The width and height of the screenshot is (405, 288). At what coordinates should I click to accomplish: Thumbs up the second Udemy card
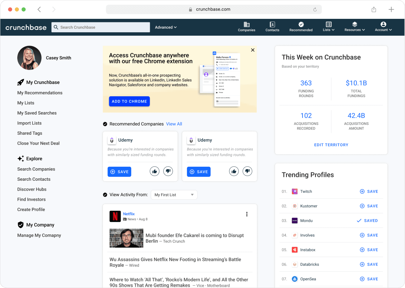[234, 171]
